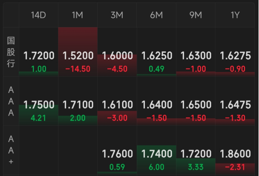This screenshot has width=259, height=176.
Task: Select the 6M column header
Action: tap(156, 15)
